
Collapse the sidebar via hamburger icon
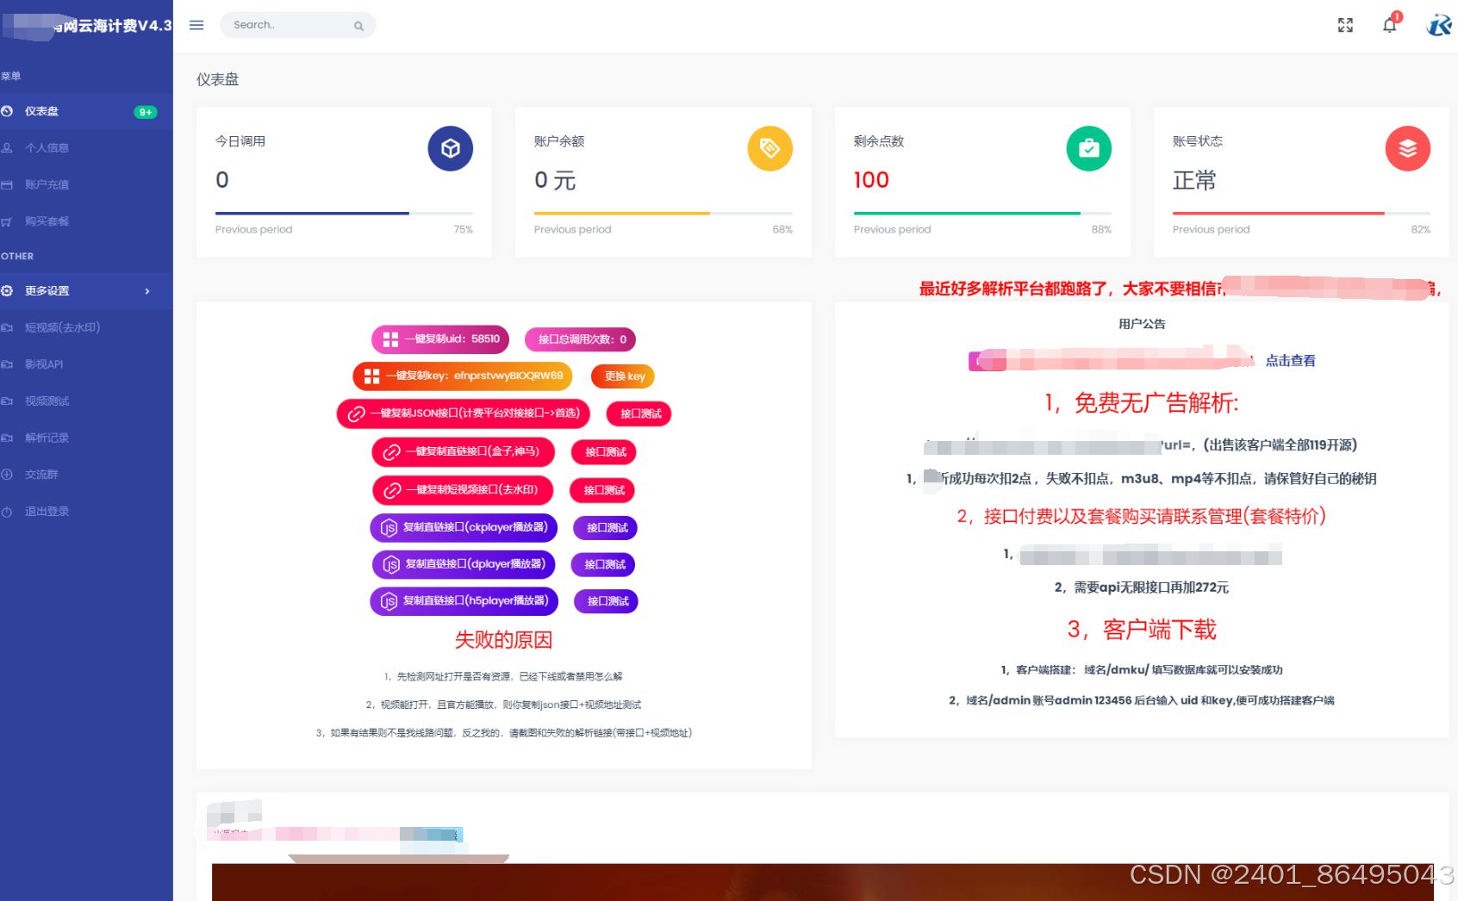[196, 25]
